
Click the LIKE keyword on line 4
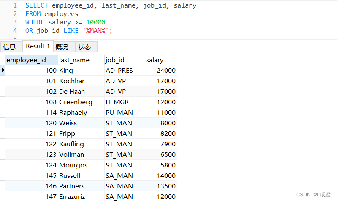coord(71,31)
